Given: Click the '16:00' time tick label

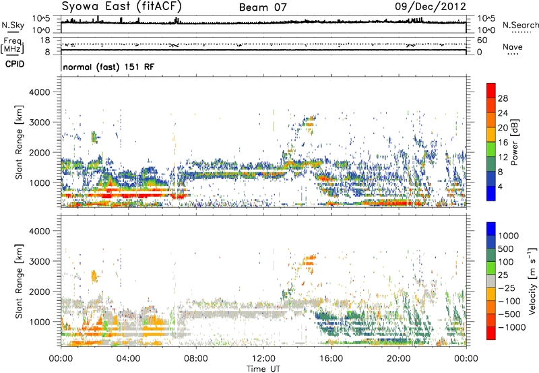Looking at the screenshot, I should 331,359.
